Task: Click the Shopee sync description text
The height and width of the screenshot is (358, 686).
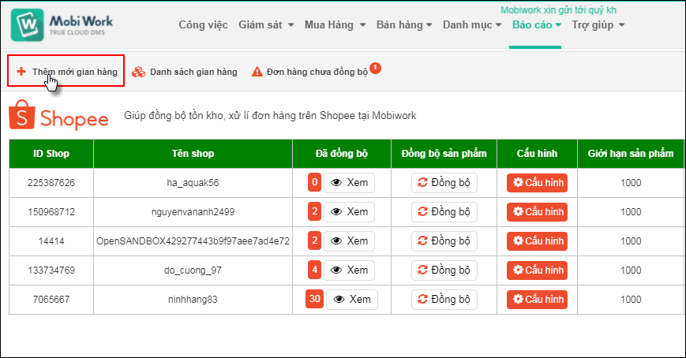Action: click(270, 115)
